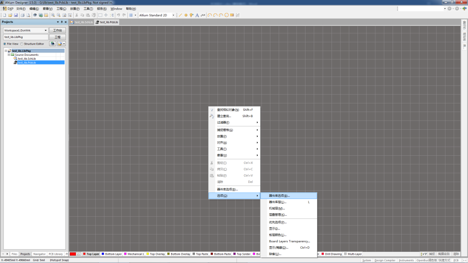Viewport: 468px width, 263px height.
Task: Click the Cut scissors icon
Action: pos(77,15)
